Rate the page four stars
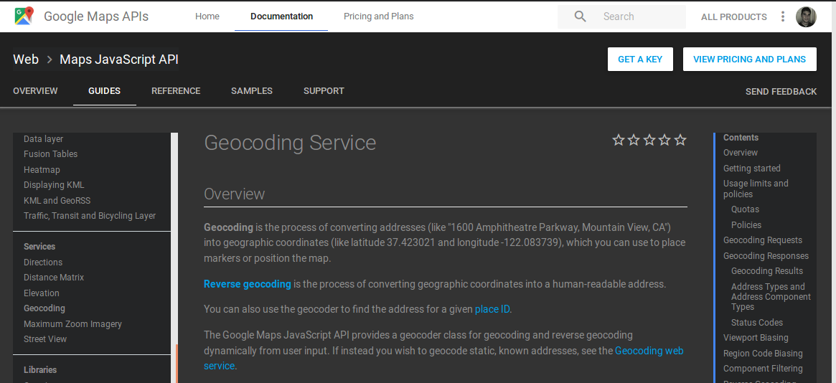Screen dimensions: 836x383 click(664, 140)
